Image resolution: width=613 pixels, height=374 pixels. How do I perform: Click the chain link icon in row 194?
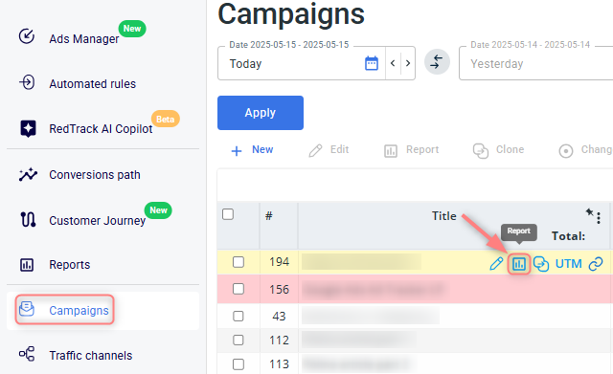tap(596, 264)
